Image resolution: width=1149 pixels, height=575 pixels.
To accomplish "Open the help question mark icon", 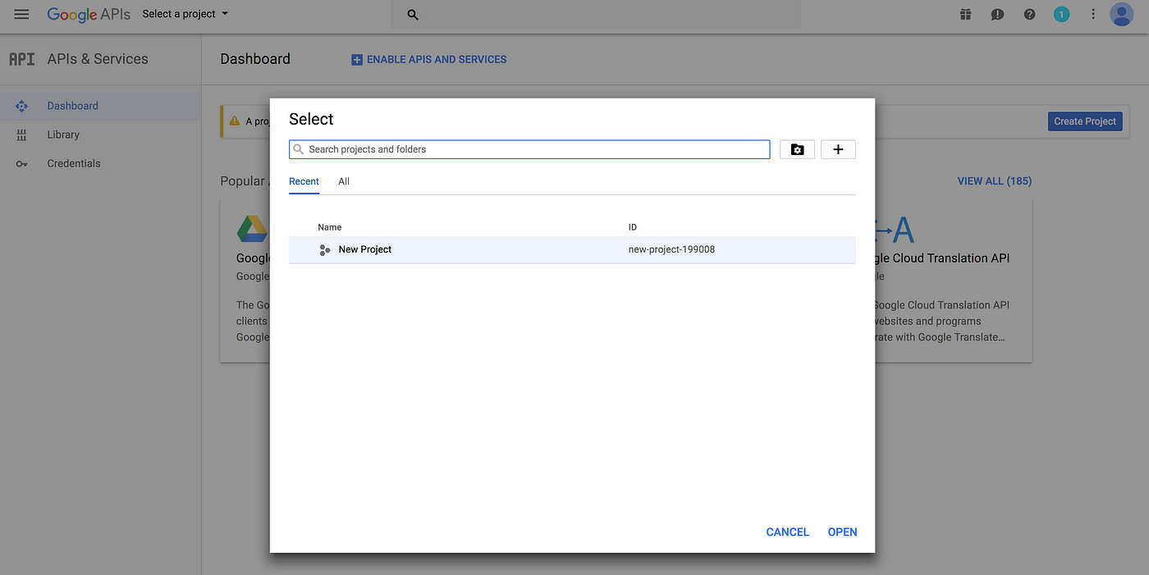I will coord(1029,14).
